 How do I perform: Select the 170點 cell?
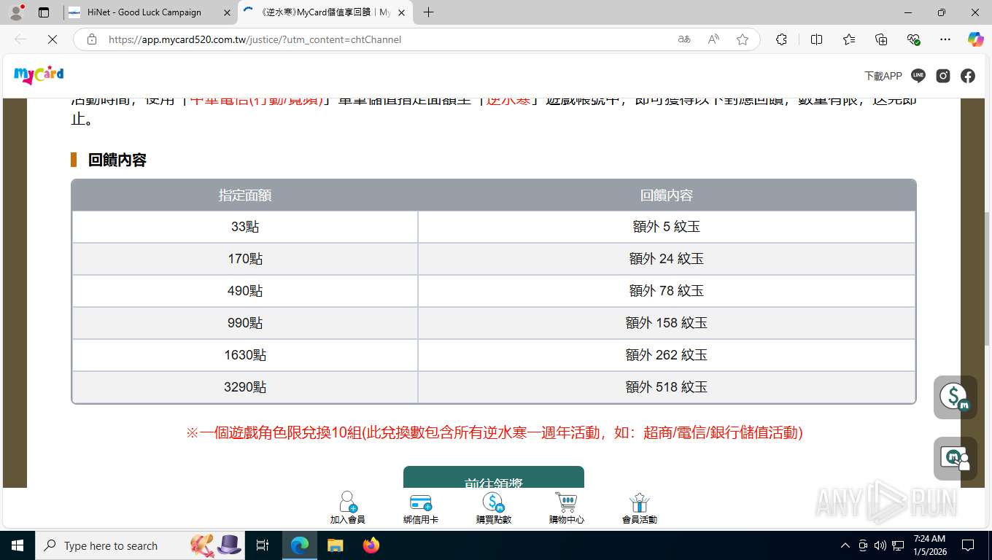[245, 259]
